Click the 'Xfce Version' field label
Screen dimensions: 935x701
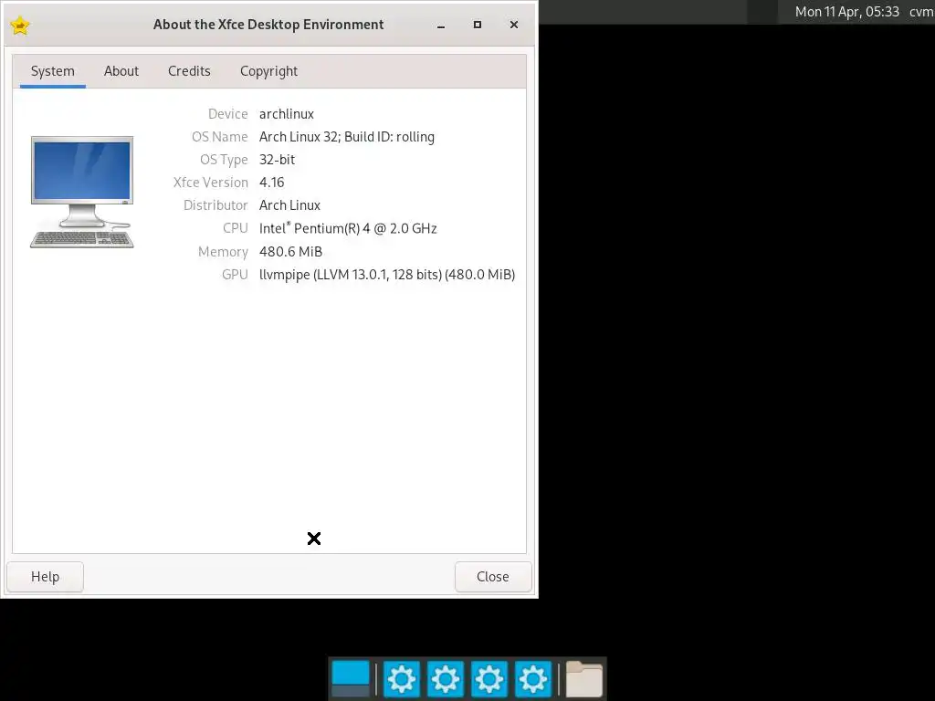pos(211,183)
